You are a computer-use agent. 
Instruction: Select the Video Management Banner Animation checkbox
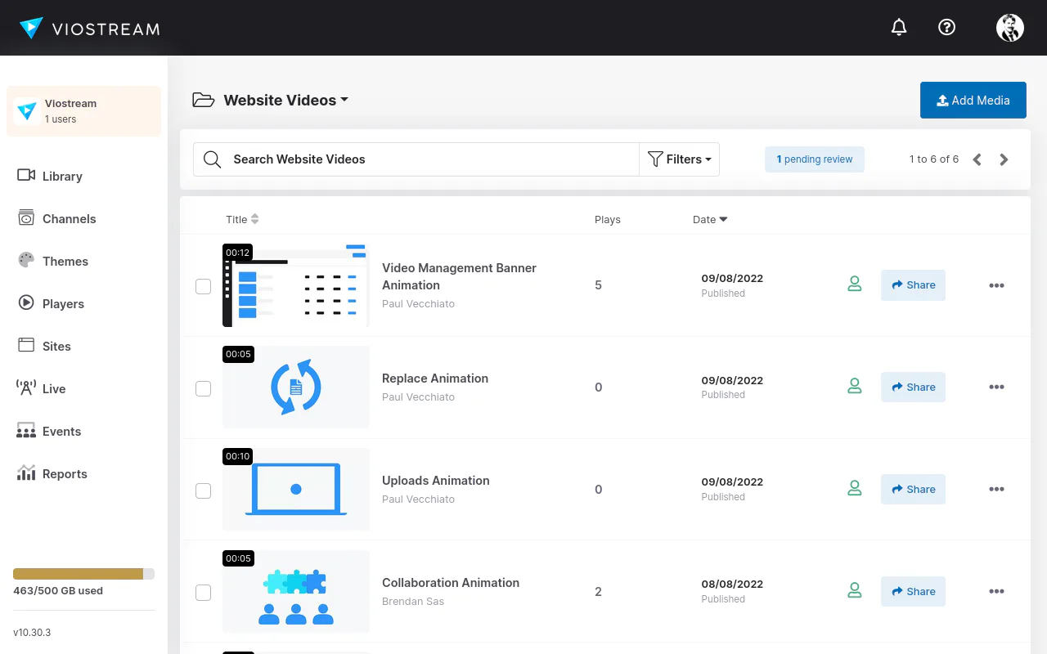pos(203,286)
